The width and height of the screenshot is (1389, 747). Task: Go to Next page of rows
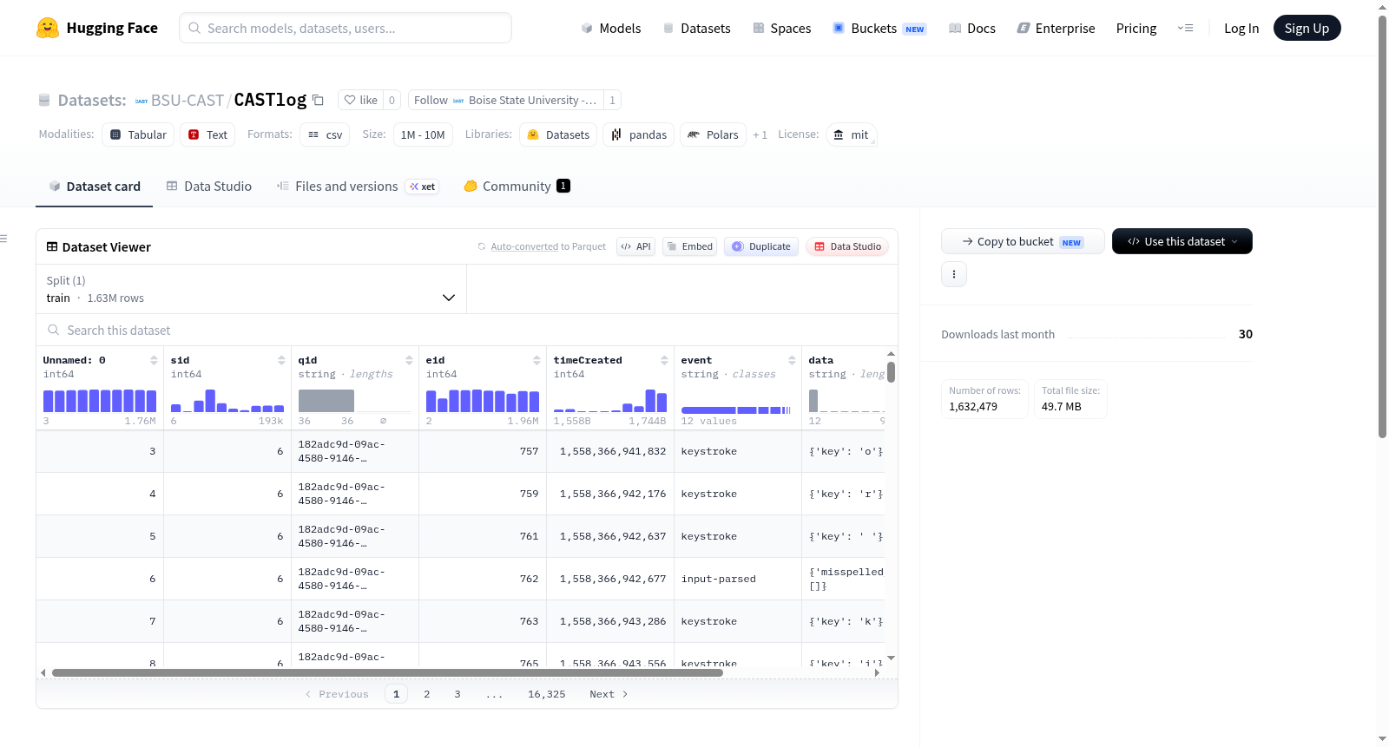[x=609, y=694]
